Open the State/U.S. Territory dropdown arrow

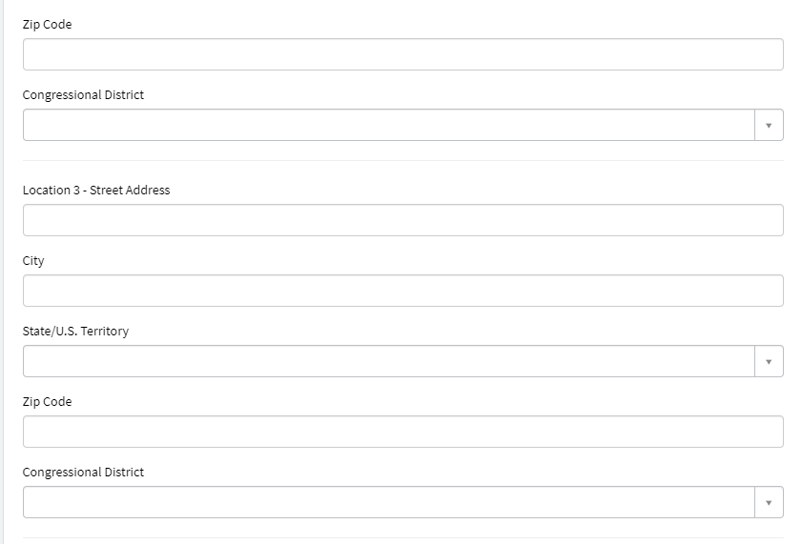(x=769, y=361)
